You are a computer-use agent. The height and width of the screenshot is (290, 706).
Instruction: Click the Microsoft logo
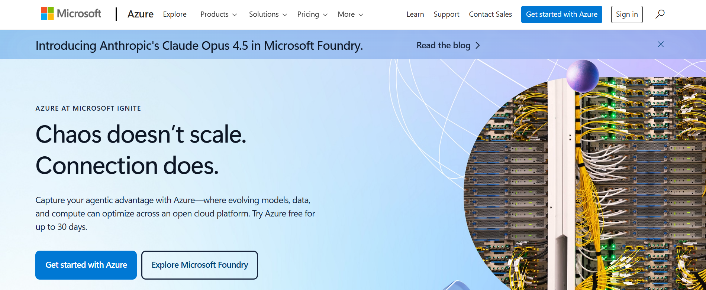coord(71,14)
